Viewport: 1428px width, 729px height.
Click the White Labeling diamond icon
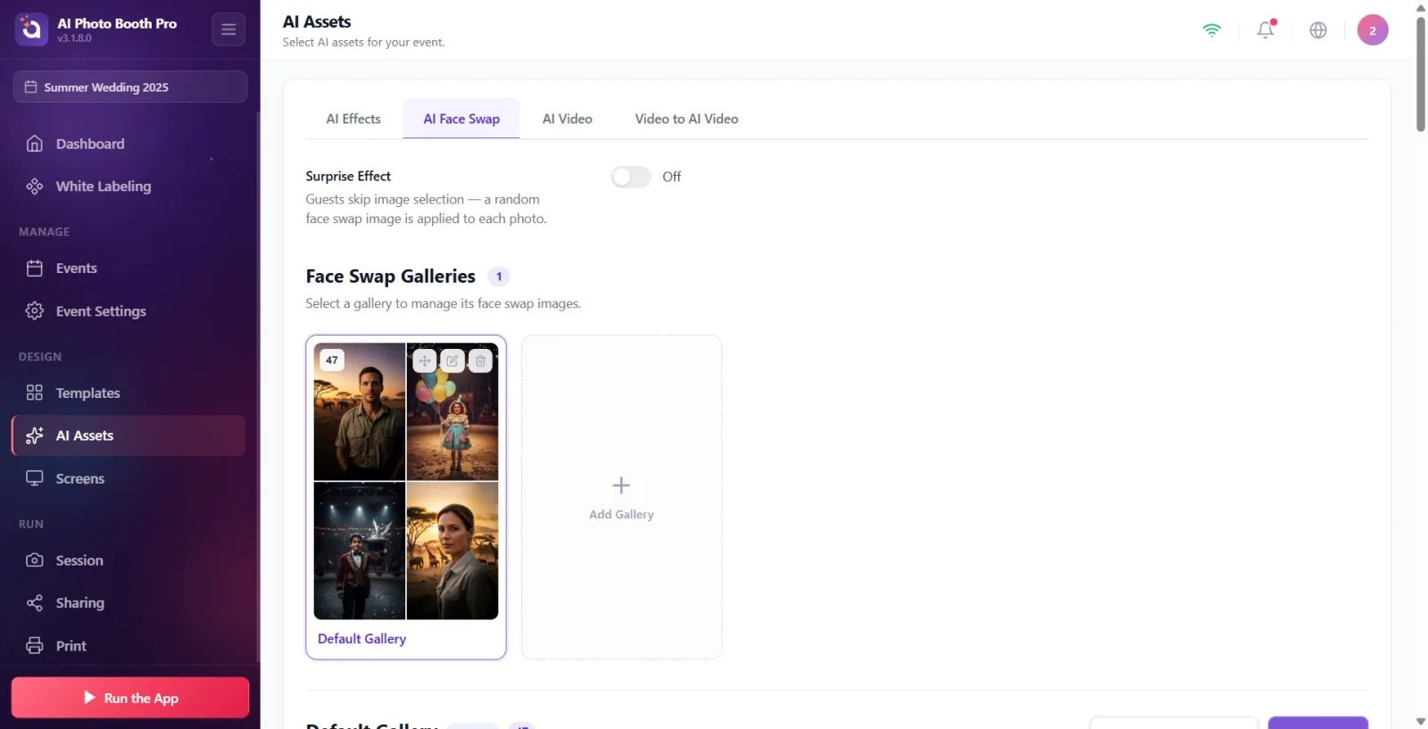[35, 186]
